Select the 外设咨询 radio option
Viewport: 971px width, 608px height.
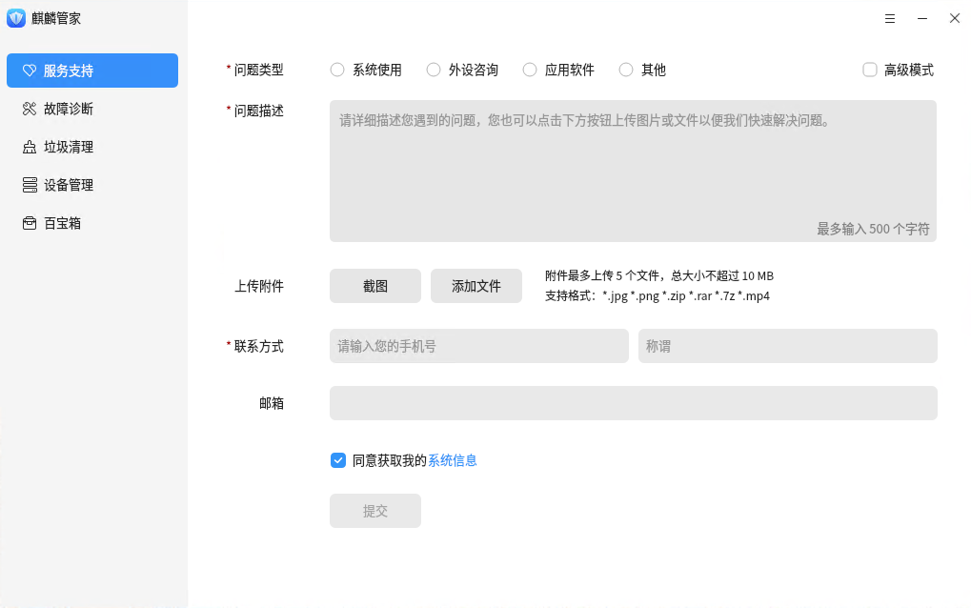(x=434, y=70)
